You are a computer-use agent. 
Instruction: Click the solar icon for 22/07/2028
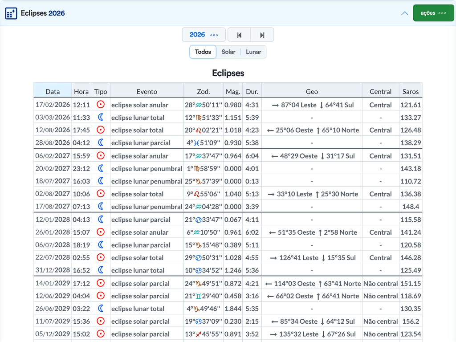[x=101, y=257]
